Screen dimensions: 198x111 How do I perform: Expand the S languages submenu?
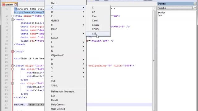tap(65, 68)
